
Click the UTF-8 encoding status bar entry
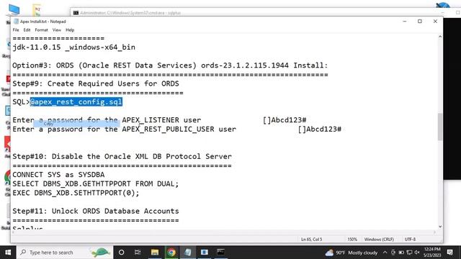click(x=410, y=240)
